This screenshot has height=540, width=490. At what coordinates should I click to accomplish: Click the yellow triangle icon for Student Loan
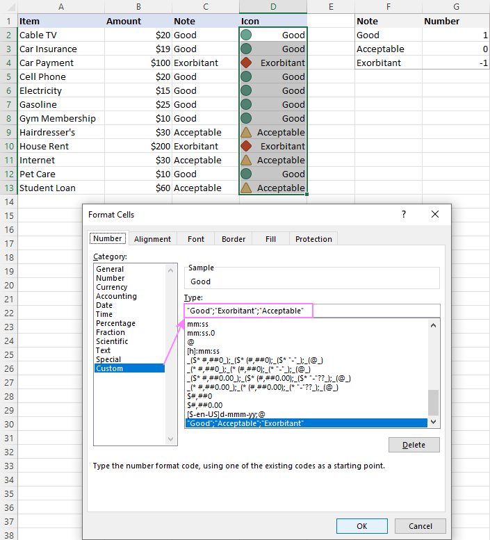246,188
